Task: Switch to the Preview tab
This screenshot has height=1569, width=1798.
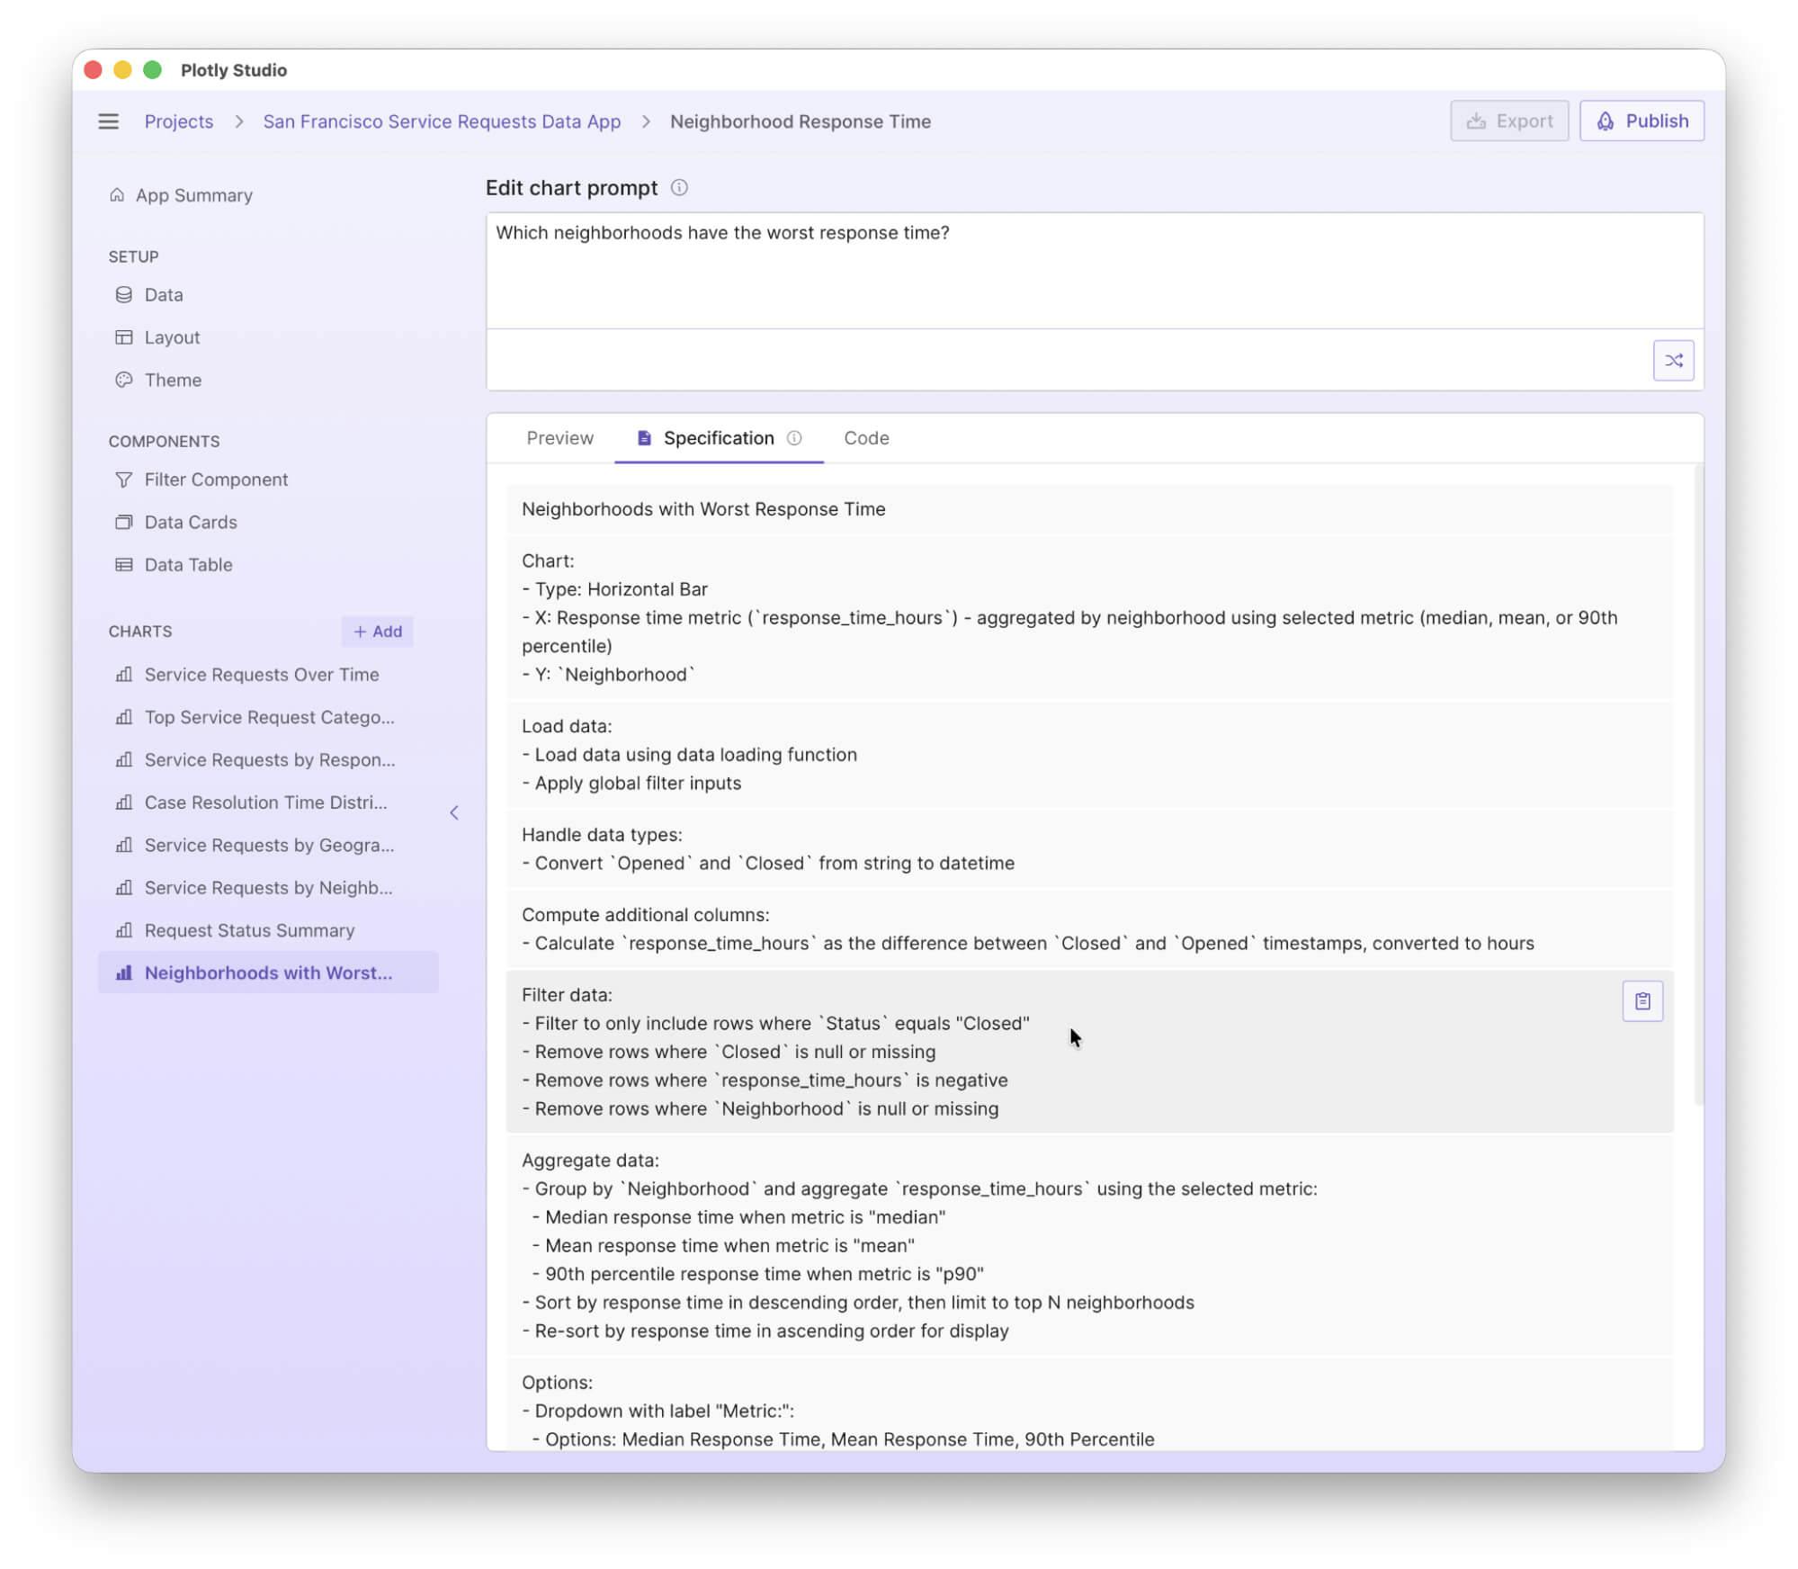Action: pyautogui.click(x=559, y=438)
